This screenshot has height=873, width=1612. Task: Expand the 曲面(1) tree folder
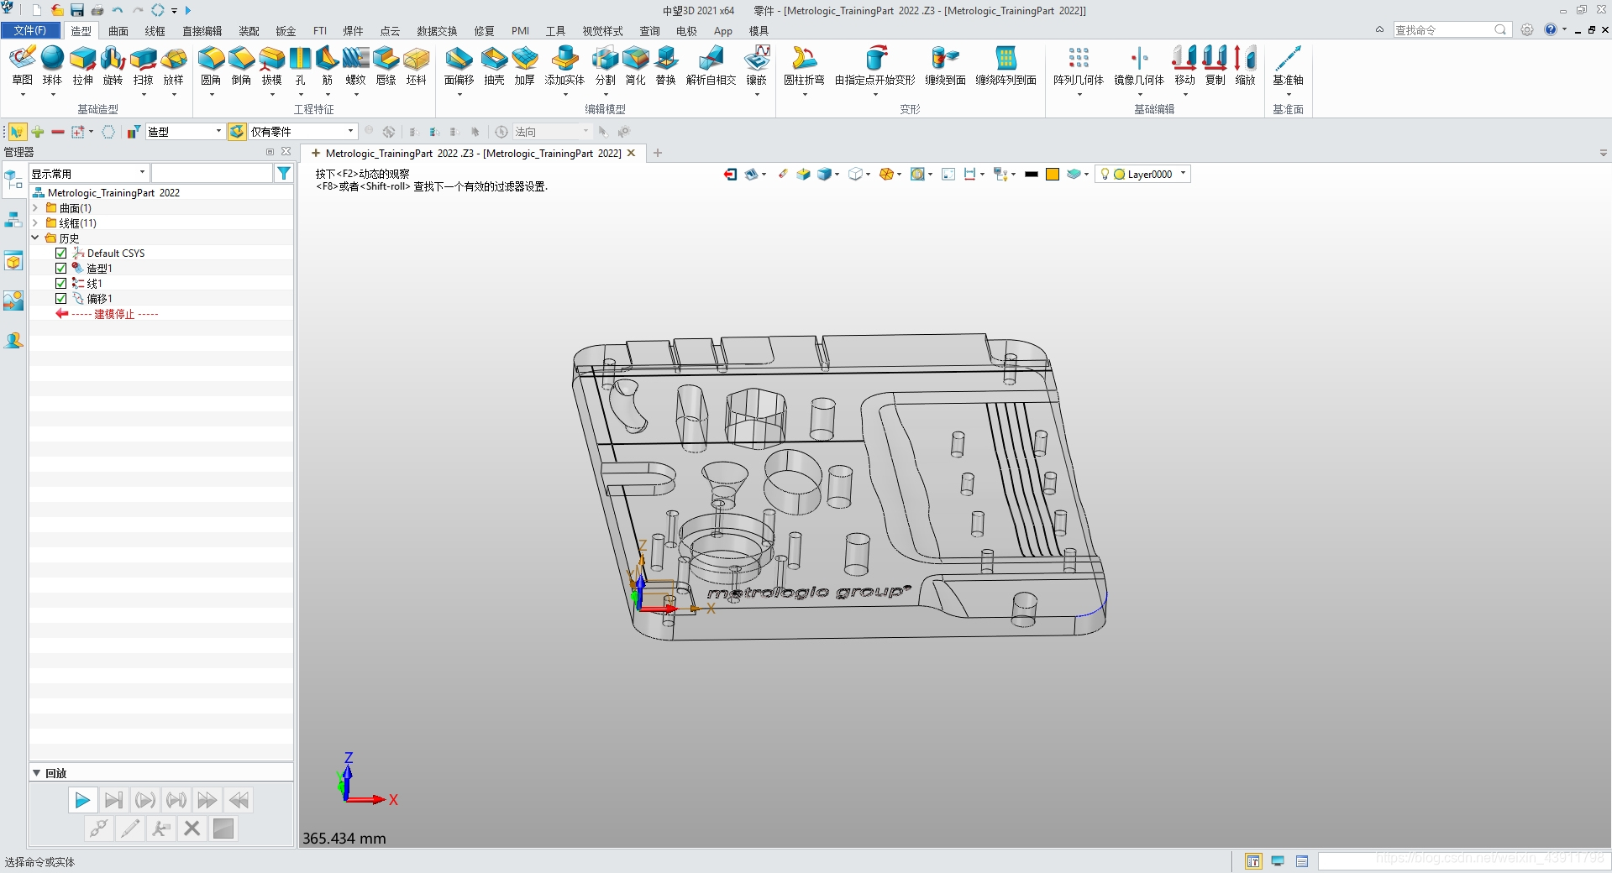pos(35,207)
